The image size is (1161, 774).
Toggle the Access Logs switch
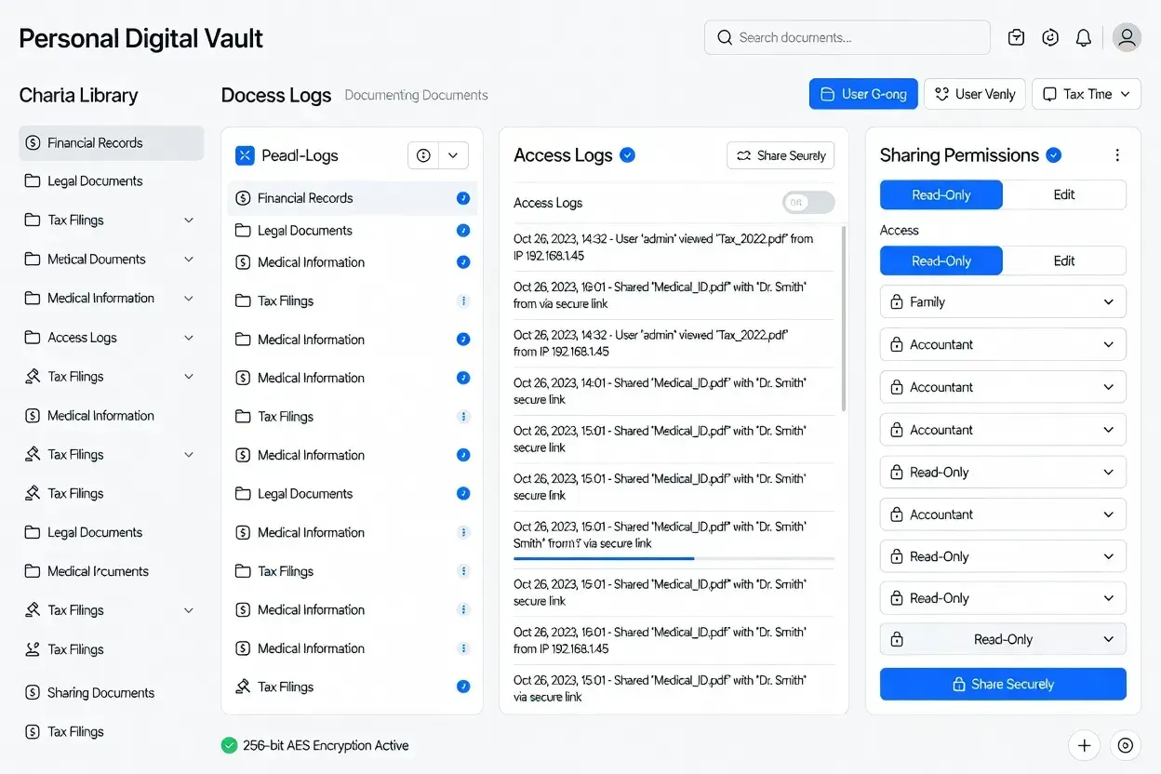[808, 203]
